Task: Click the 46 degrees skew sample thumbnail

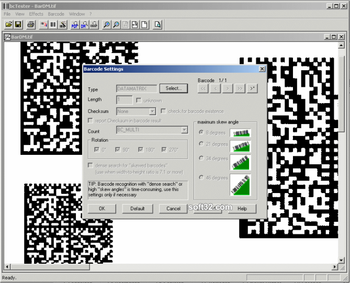Action: pos(241,185)
